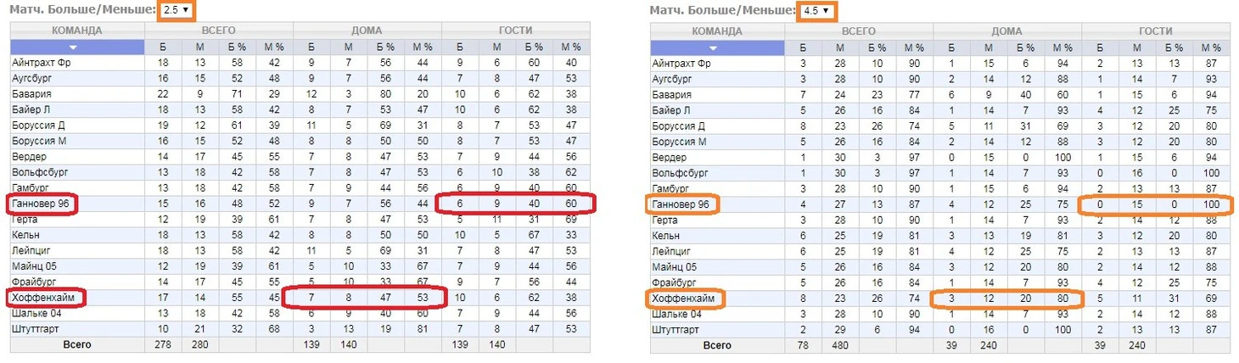Click sort arrow under КОМАНДА in 4.5 table
The height and width of the screenshot is (363, 1239).
(x=717, y=47)
